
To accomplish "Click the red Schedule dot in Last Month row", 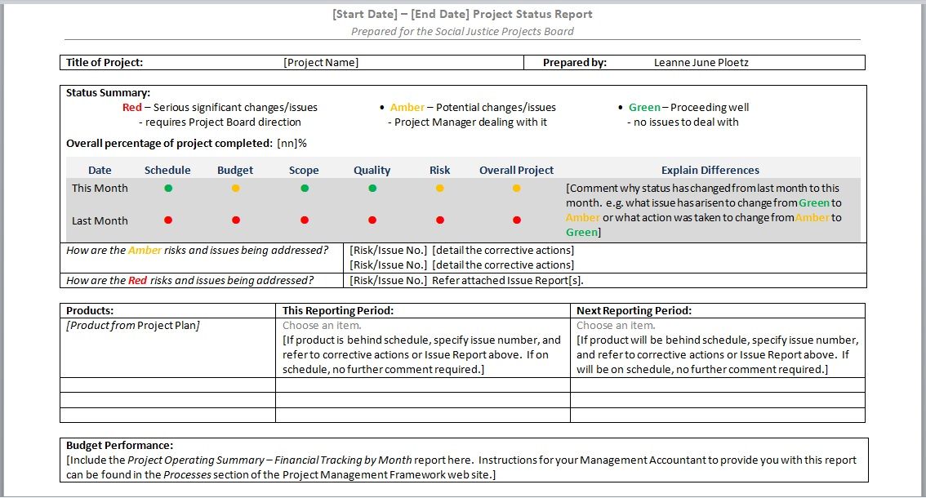I will tap(168, 220).
